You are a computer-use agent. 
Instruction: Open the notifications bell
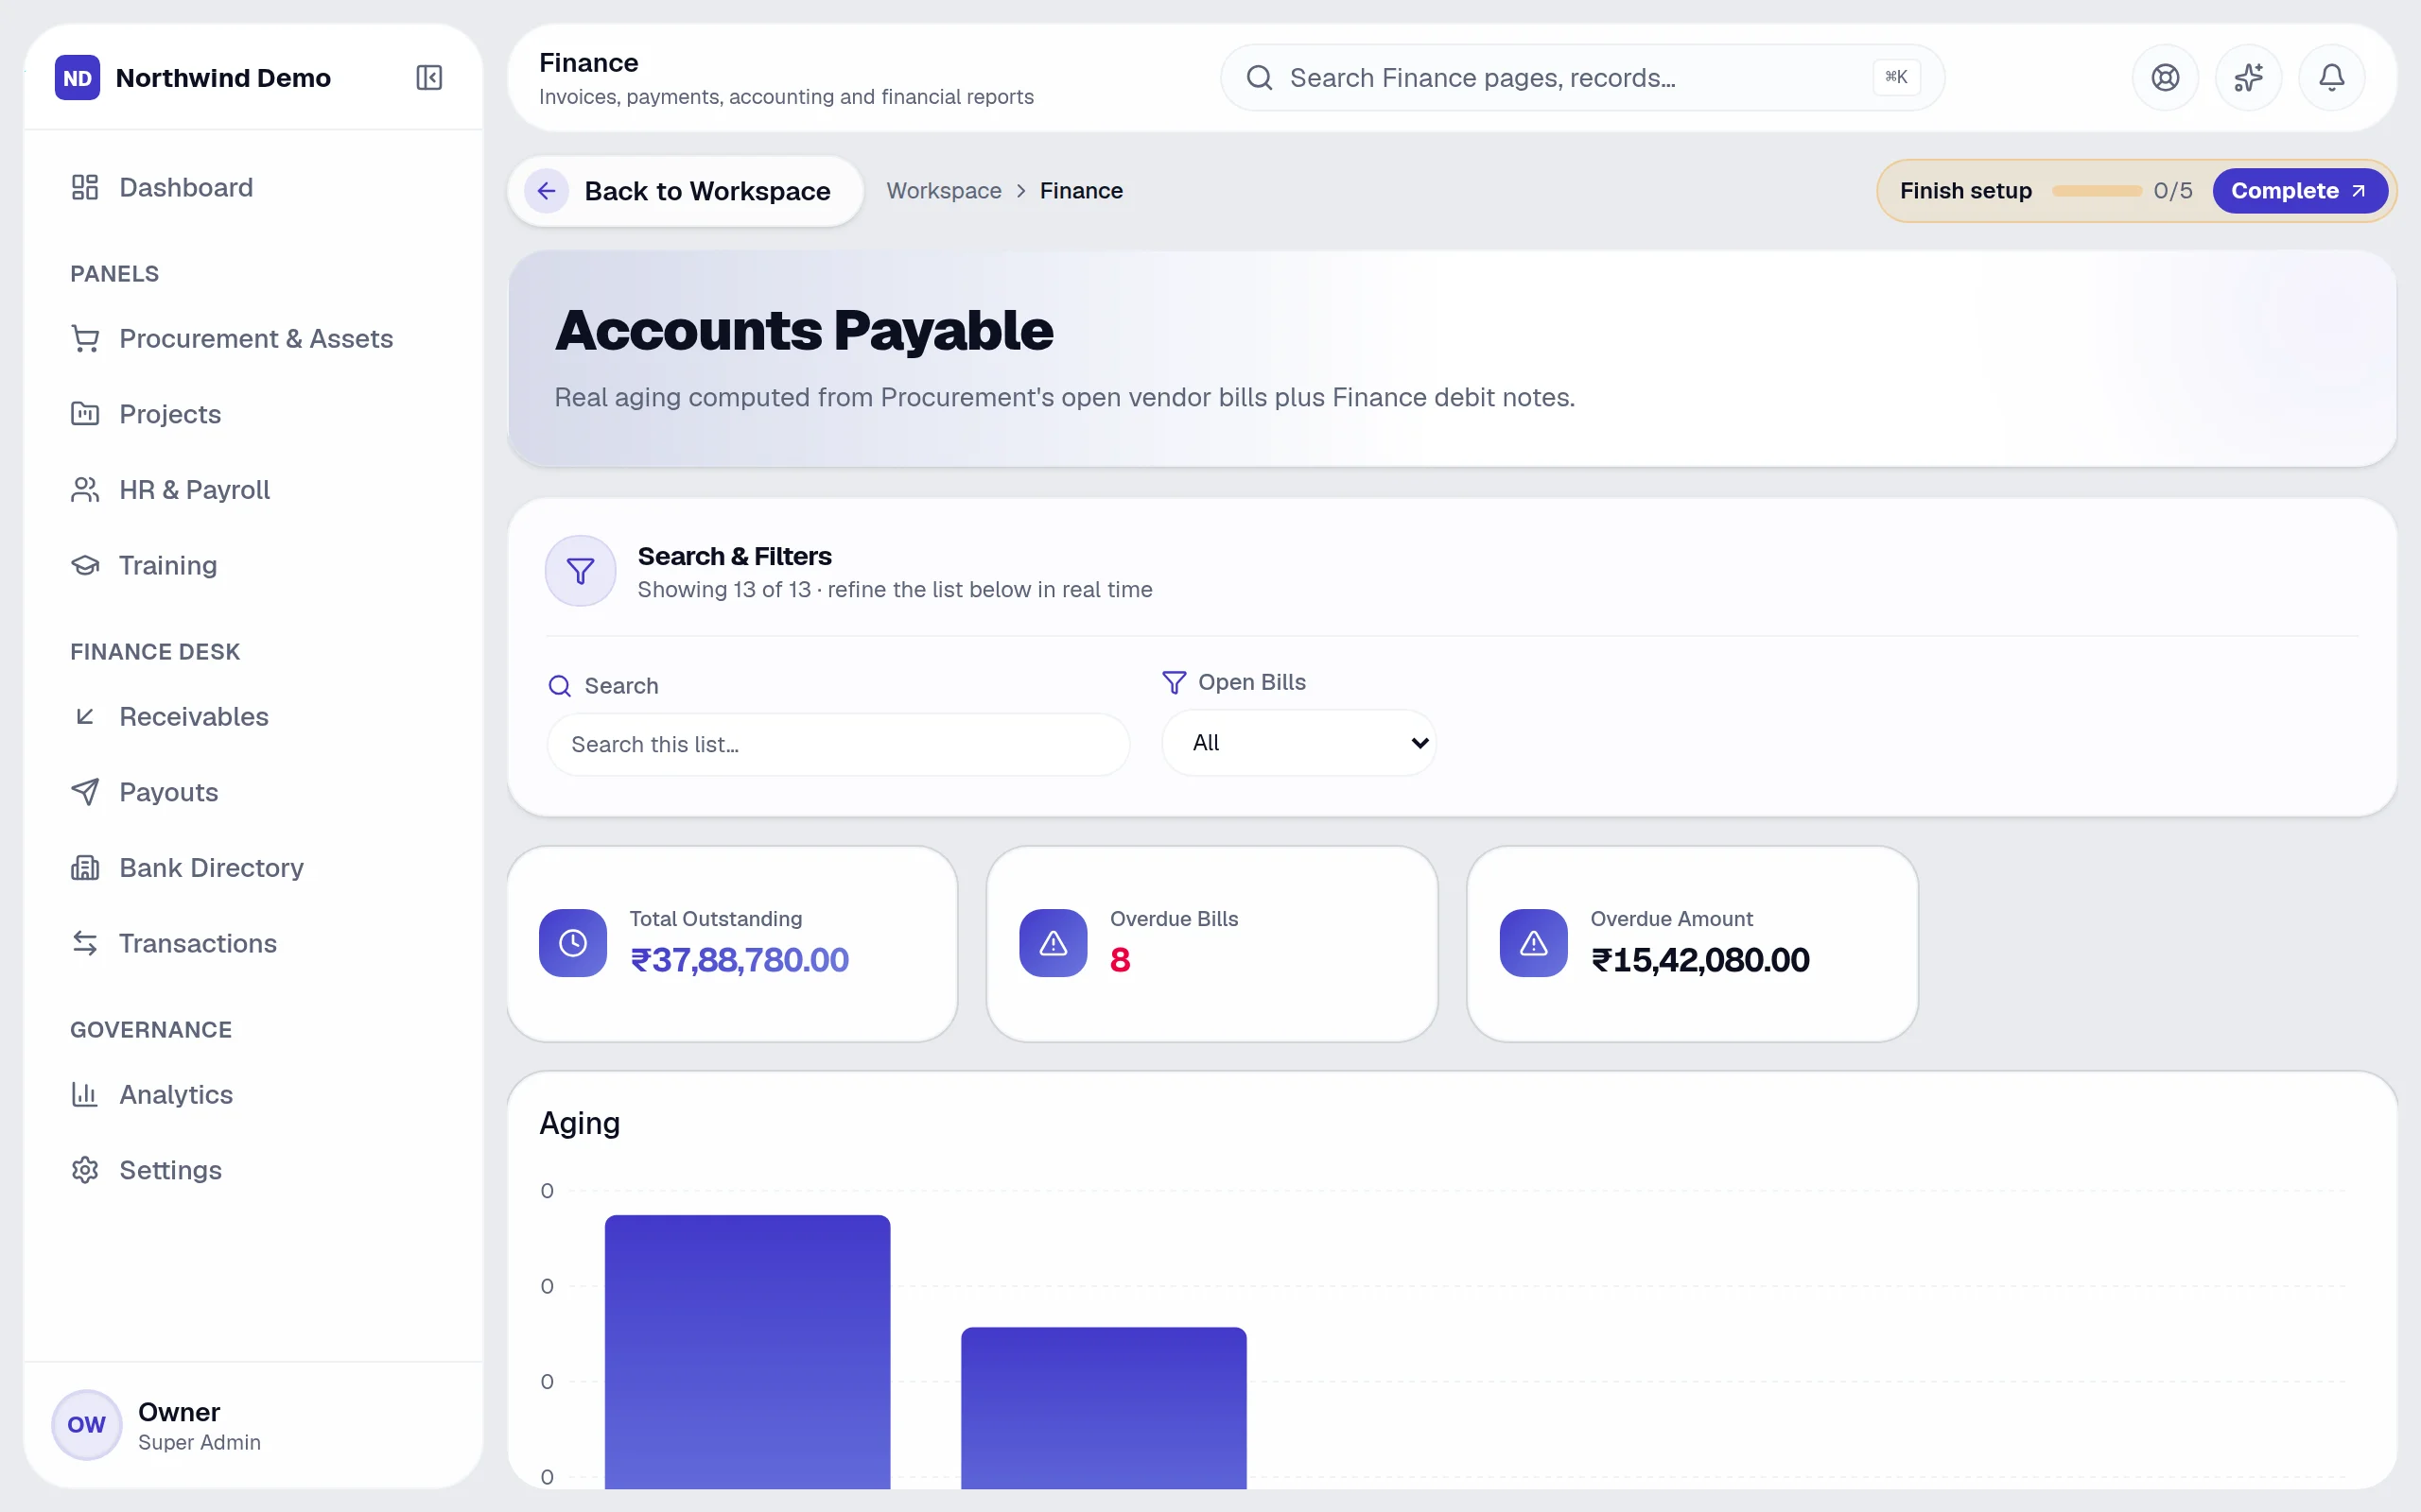pos(2331,78)
